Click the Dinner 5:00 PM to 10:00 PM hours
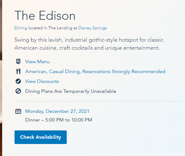This screenshot has width=185, height=156. click(x=59, y=120)
